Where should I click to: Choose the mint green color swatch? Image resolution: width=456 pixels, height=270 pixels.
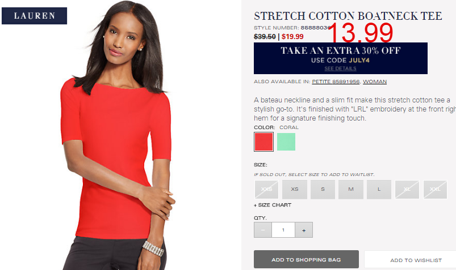286,142
